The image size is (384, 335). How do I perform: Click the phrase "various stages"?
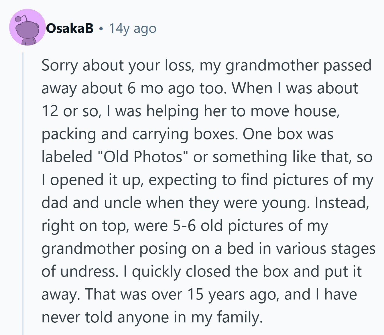[326, 249]
